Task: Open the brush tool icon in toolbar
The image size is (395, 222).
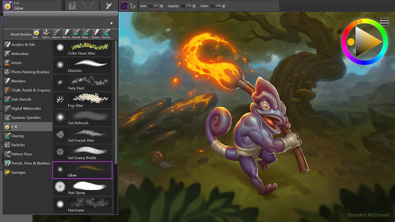Action: click(109, 6)
